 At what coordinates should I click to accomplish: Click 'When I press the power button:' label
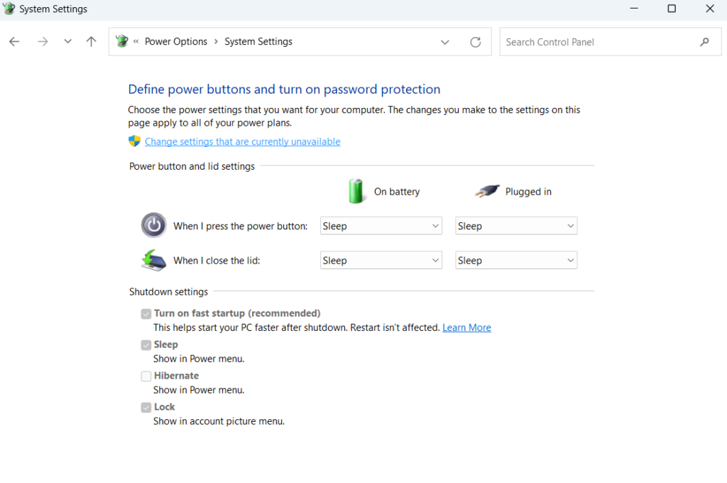tap(240, 226)
